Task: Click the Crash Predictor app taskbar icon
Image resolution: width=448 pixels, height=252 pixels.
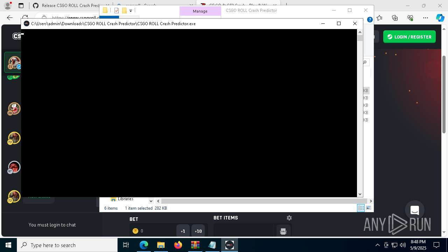Action: 230,245
